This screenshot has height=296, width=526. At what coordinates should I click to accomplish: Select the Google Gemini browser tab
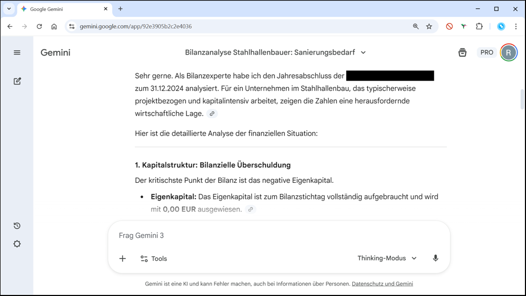(x=63, y=9)
